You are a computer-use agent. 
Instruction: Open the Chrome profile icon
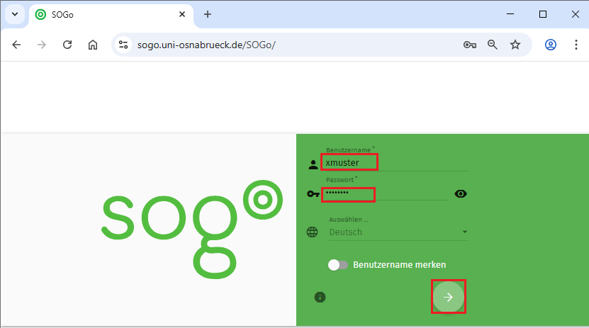tap(551, 45)
